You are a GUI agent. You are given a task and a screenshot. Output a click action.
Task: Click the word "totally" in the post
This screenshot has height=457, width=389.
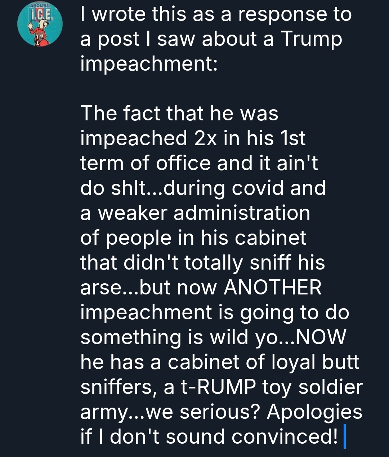pos(214,263)
